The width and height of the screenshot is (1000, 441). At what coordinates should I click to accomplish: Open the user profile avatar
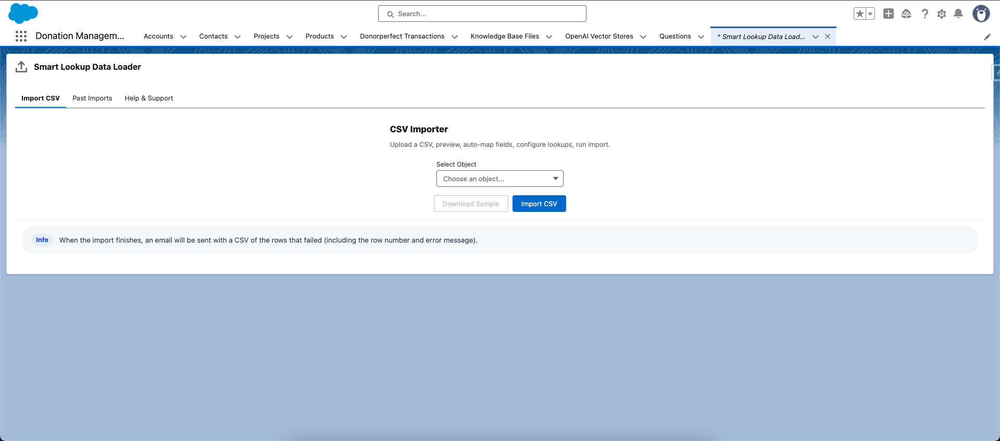[x=981, y=14]
